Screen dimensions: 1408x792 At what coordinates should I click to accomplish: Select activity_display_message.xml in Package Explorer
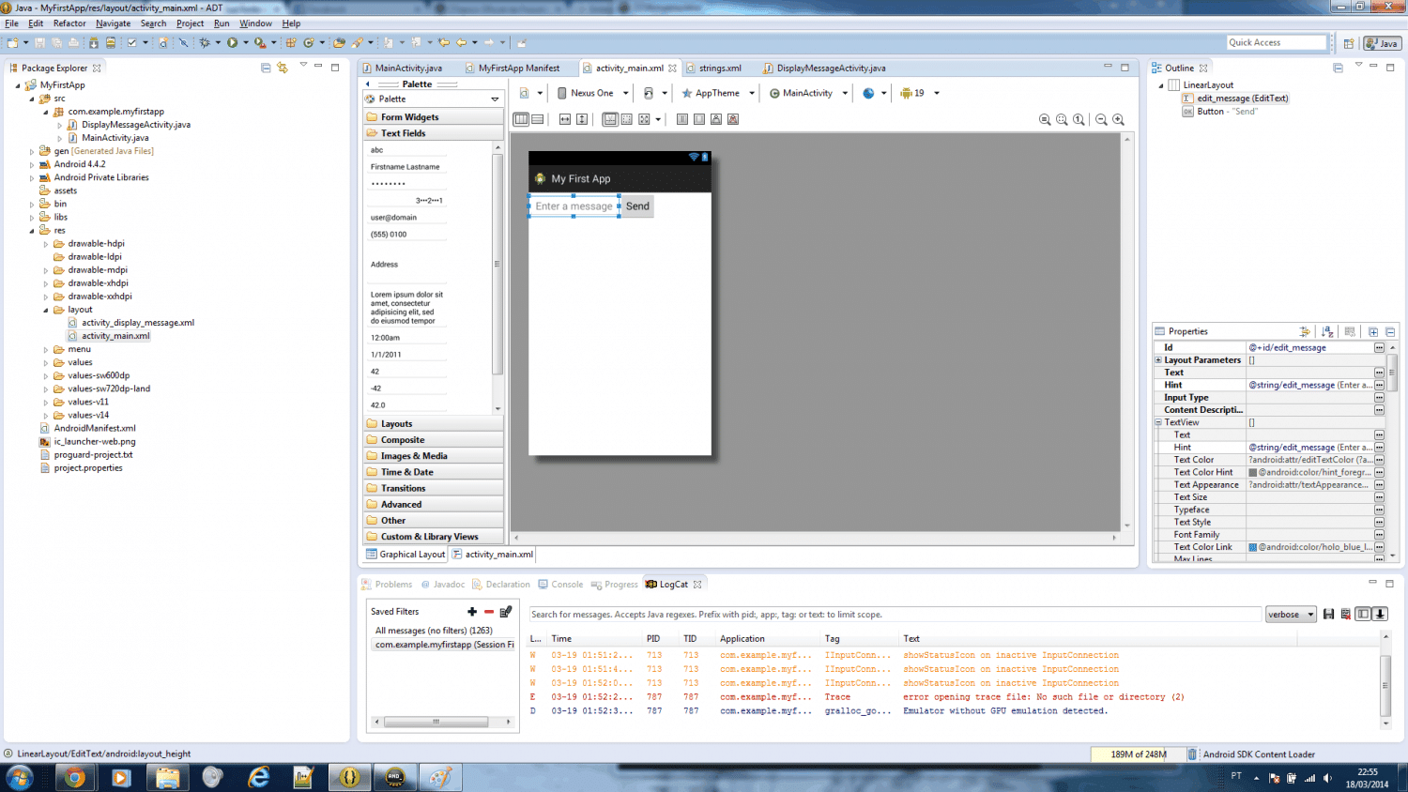[x=138, y=323]
